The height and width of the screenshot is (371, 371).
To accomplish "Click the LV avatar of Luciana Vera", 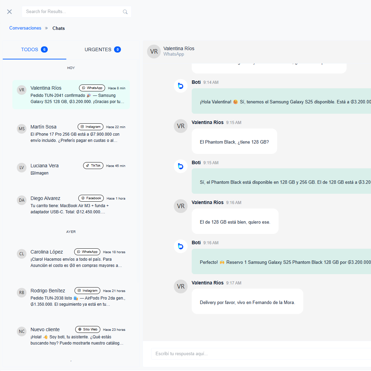I will pos(22,168).
